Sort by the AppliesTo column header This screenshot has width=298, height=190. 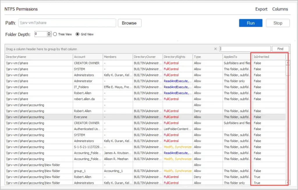237,57
